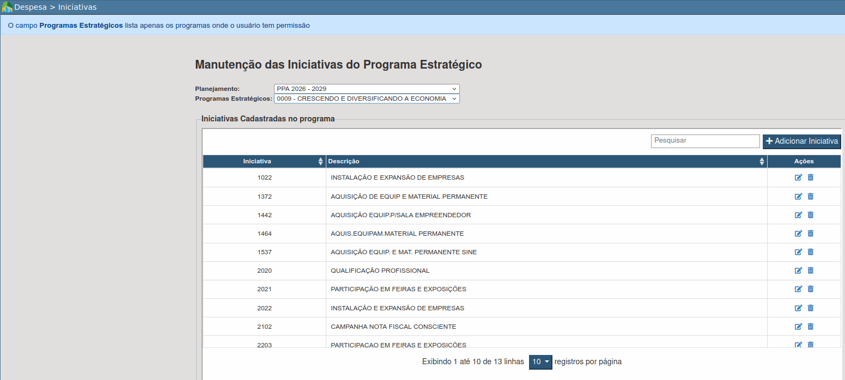845x380 pixels.
Task: Edit initiative 2022 Instalação e Expansão
Action: click(798, 308)
